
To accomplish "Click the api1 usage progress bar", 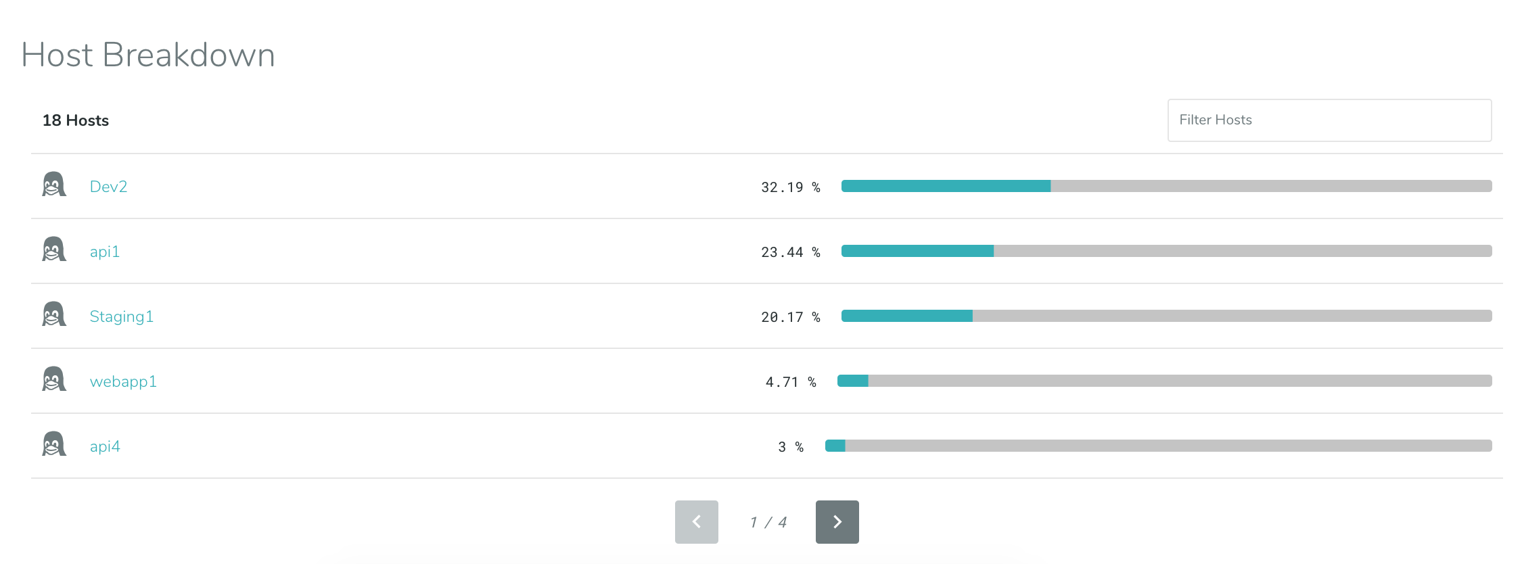I will tap(1166, 251).
